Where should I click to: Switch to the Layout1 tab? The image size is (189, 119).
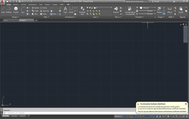click(14, 116)
